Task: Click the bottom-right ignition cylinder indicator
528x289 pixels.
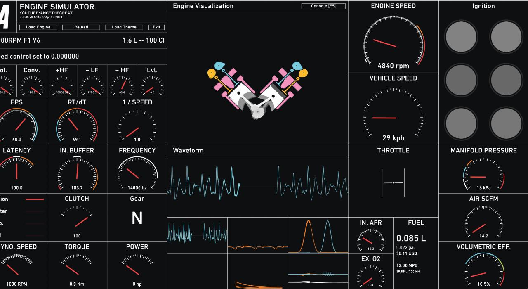Action: pyautogui.click(x=506, y=123)
